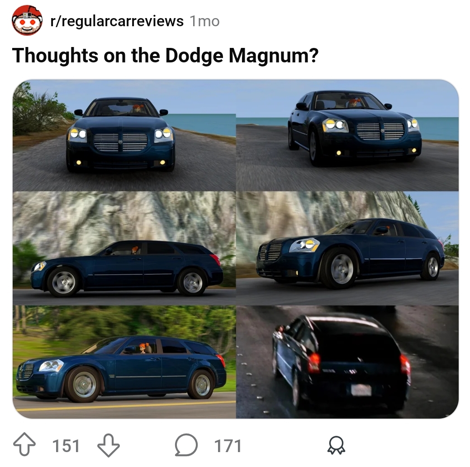Screen dimensions: 470x467
Task: Click the 151 vote score
Action: coord(66,446)
